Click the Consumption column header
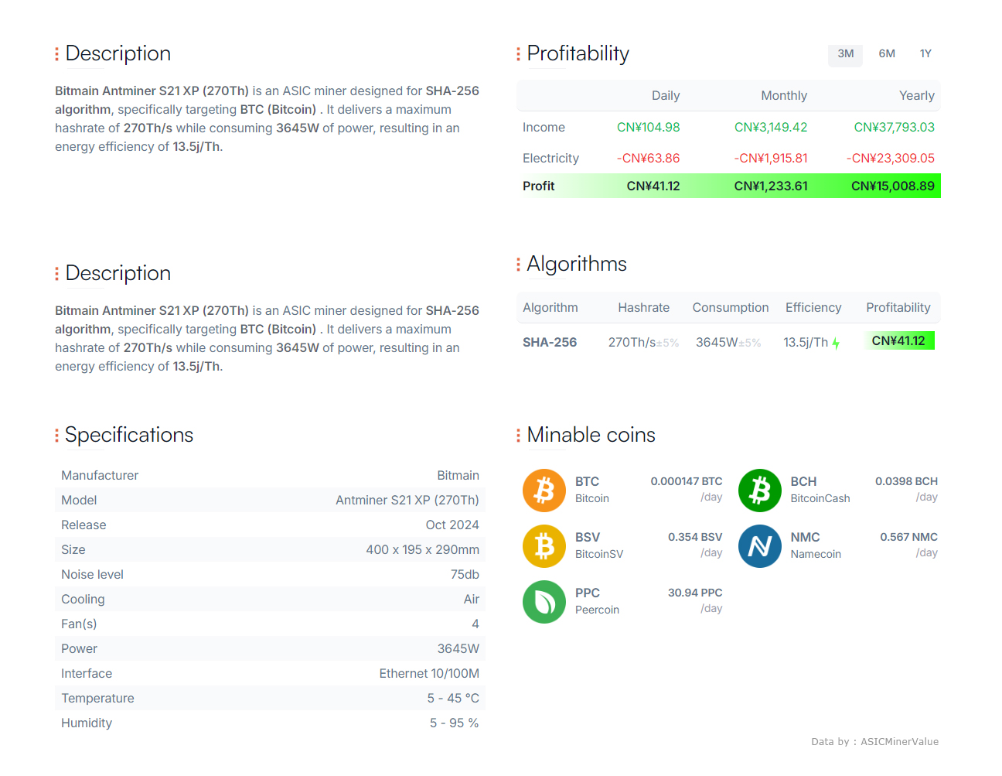The image size is (1002, 776). 731,307
